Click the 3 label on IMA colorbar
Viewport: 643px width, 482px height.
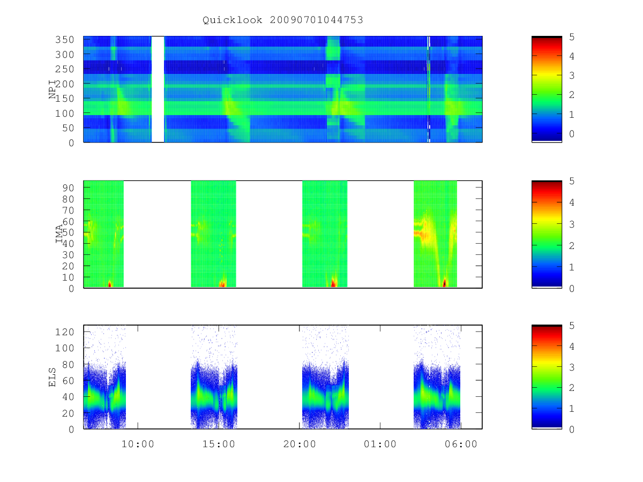coord(571,224)
